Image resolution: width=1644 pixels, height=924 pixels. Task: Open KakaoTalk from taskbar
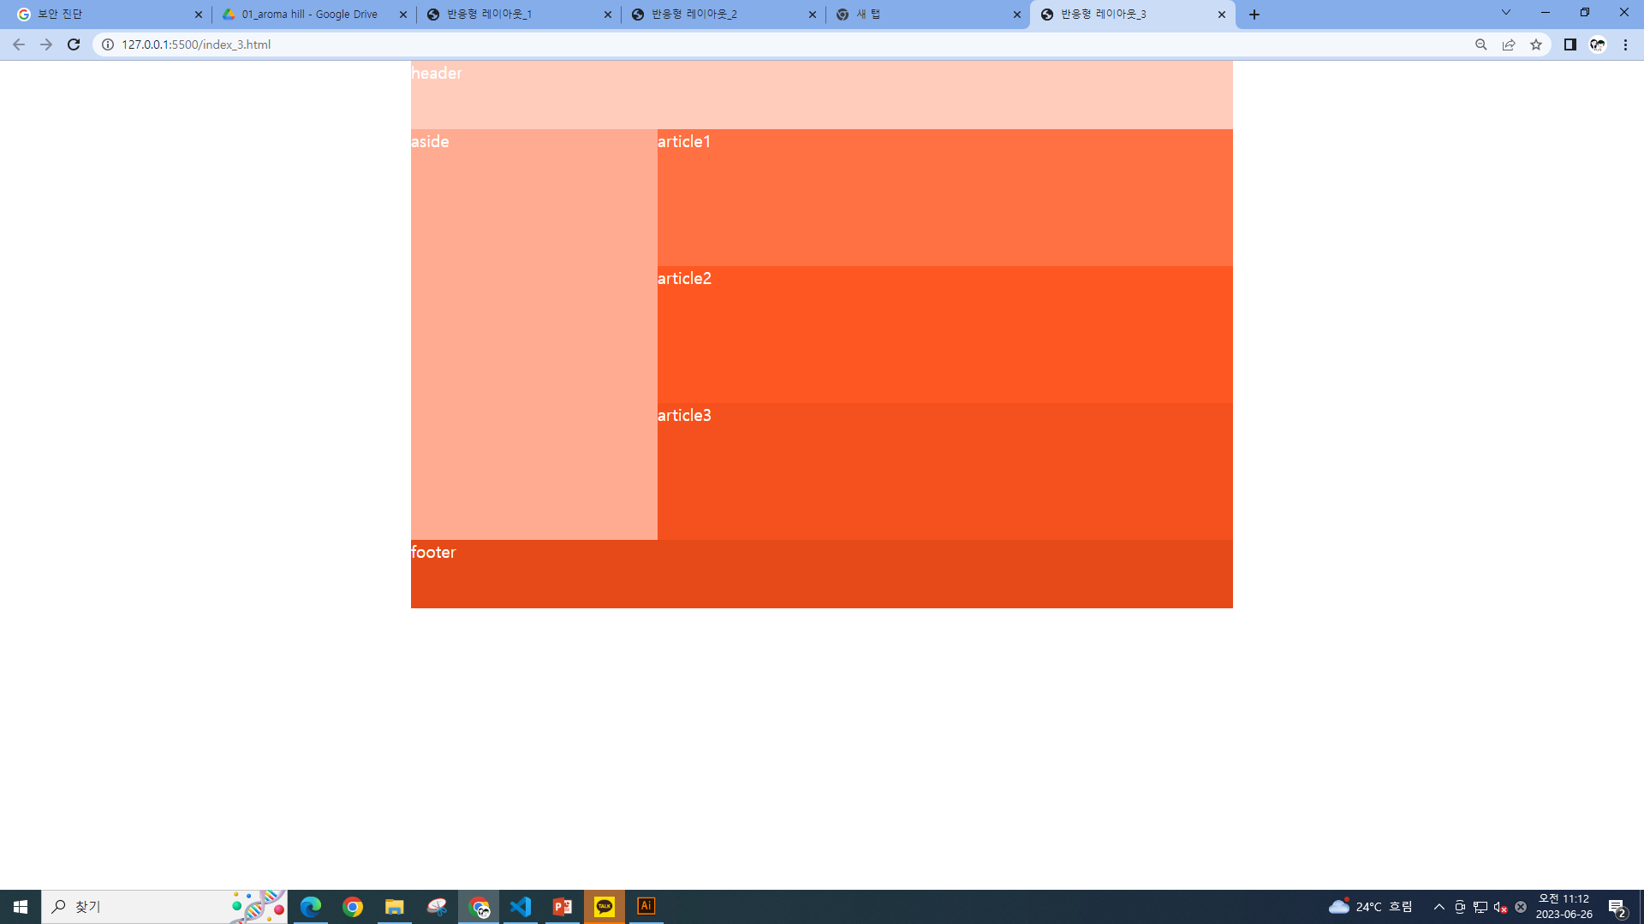(x=605, y=906)
